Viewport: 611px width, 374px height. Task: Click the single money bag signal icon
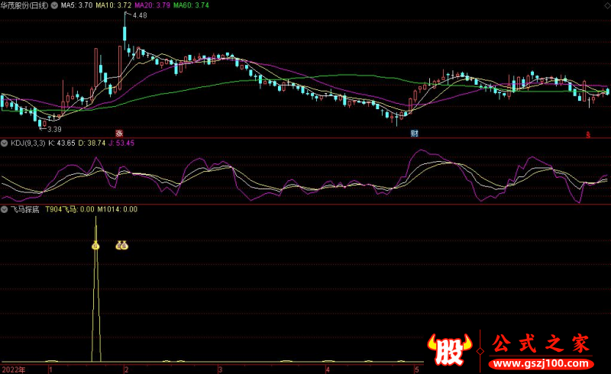pyautogui.click(x=96, y=246)
